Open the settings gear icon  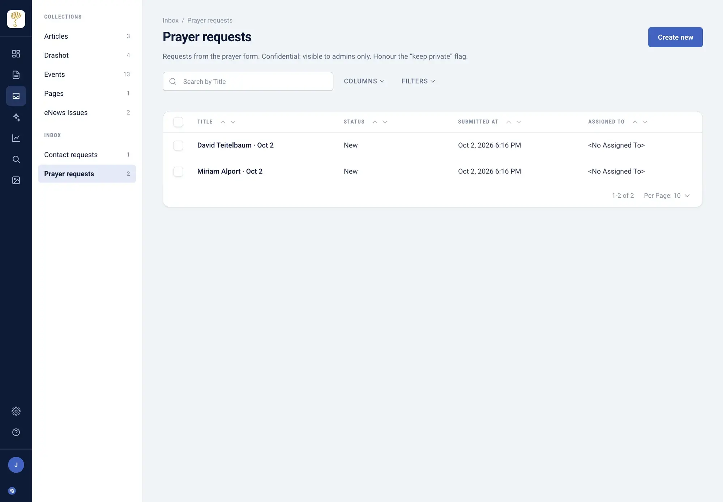point(16,411)
